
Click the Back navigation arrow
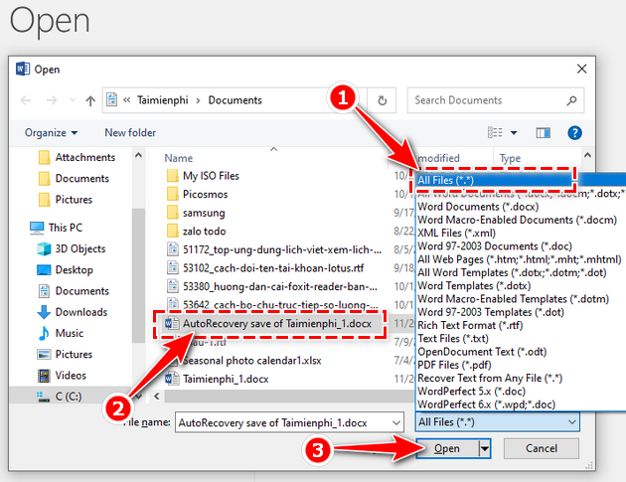coord(26,100)
